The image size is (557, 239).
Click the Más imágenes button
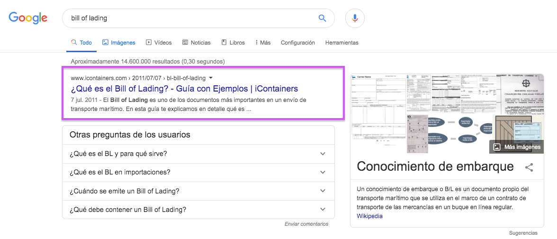pyautogui.click(x=516, y=147)
